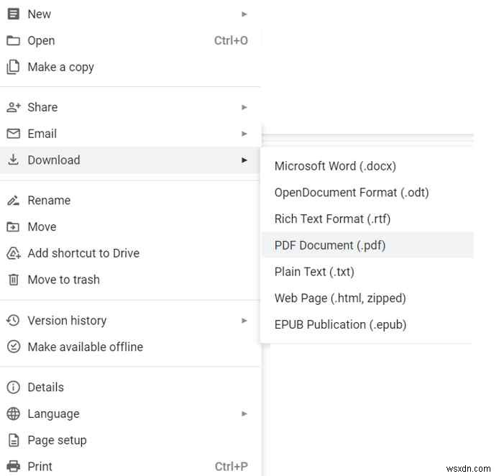
Task: Select Move to trash
Action: point(130,280)
